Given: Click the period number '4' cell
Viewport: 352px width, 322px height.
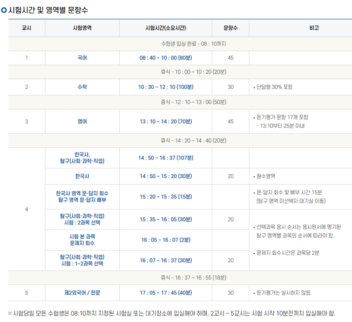Looking at the screenshot, I should pos(27,209).
